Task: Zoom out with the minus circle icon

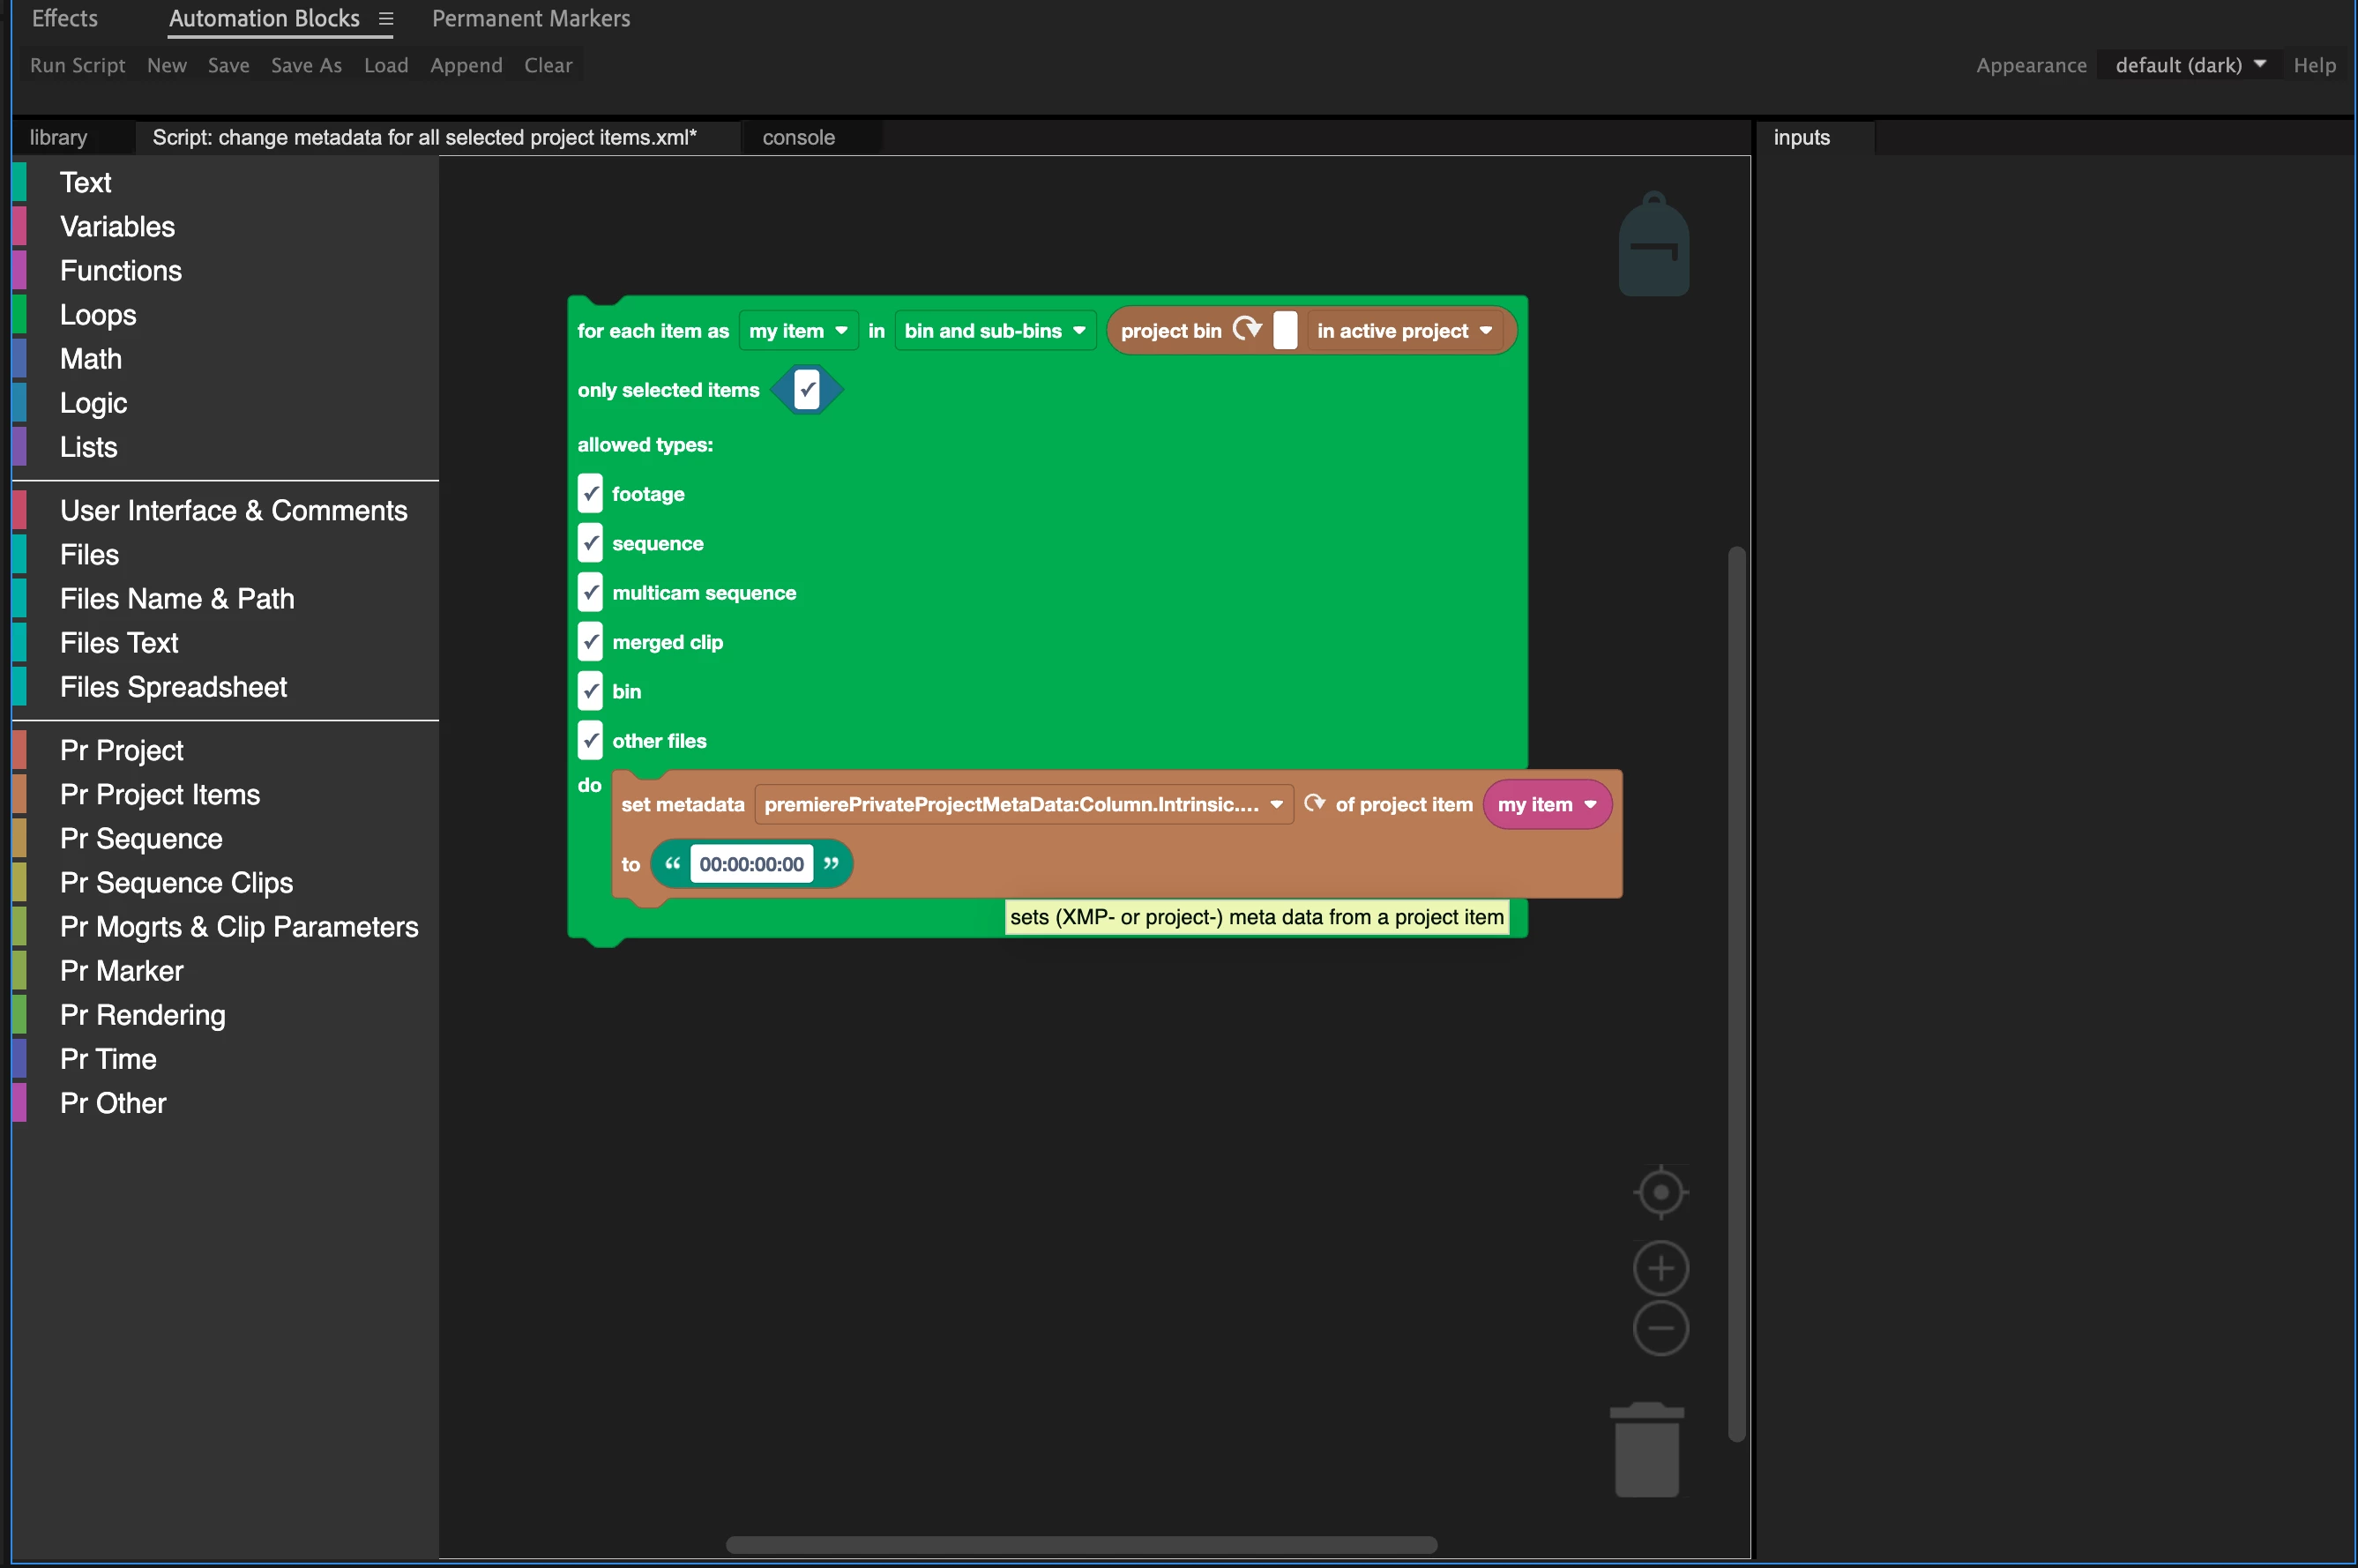Action: tap(1661, 1328)
